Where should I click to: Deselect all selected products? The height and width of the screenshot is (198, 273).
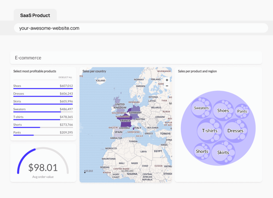pyautogui.click(x=65, y=77)
